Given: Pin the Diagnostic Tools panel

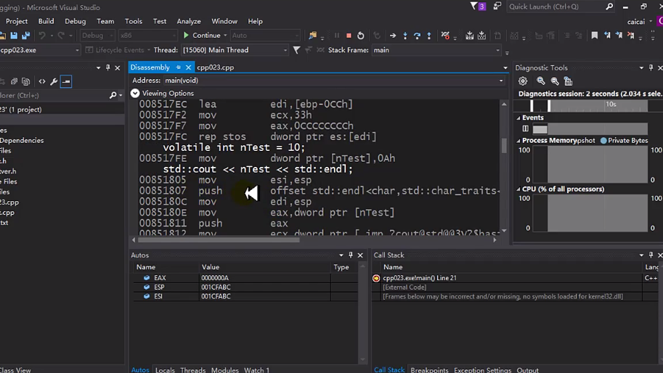Looking at the screenshot, I should pos(651,67).
